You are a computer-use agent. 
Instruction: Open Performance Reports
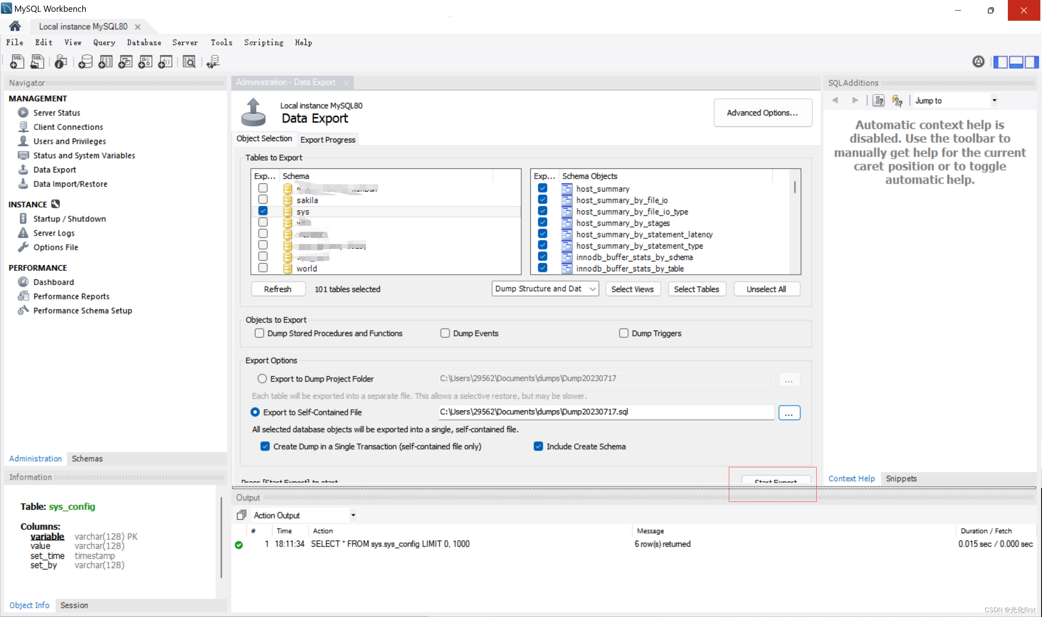click(72, 296)
